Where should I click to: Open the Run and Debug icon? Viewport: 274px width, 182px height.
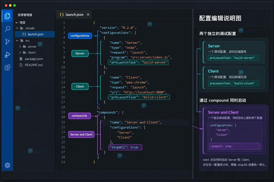point(7,55)
